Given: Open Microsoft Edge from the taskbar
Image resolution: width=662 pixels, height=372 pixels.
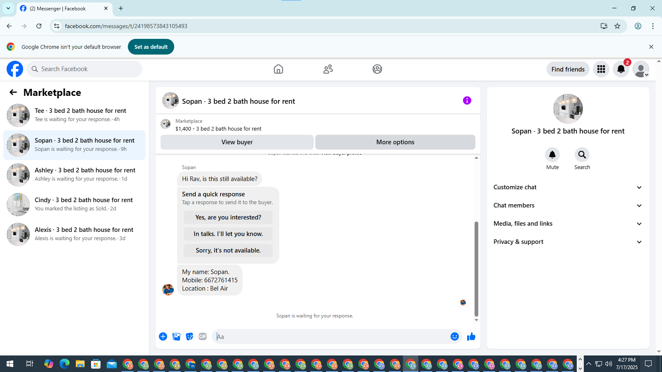Looking at the screenshot, I should [65, 364].
